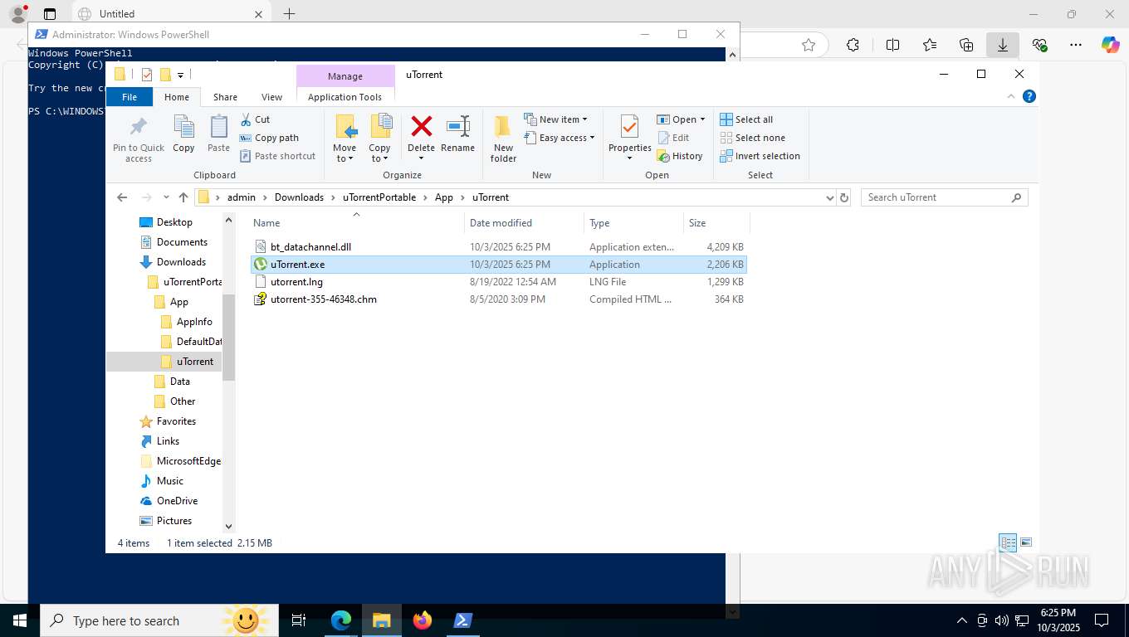Click Edit in the Open group

coord(673,138)
